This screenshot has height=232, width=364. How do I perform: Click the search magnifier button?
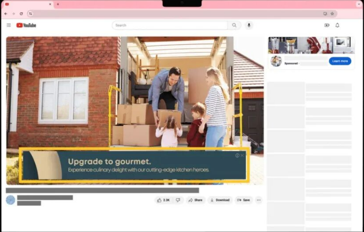click(234, 25)
